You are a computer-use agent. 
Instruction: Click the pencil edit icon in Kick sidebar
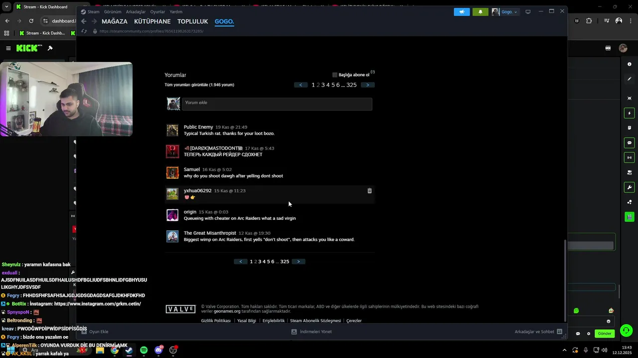point(630,79)
